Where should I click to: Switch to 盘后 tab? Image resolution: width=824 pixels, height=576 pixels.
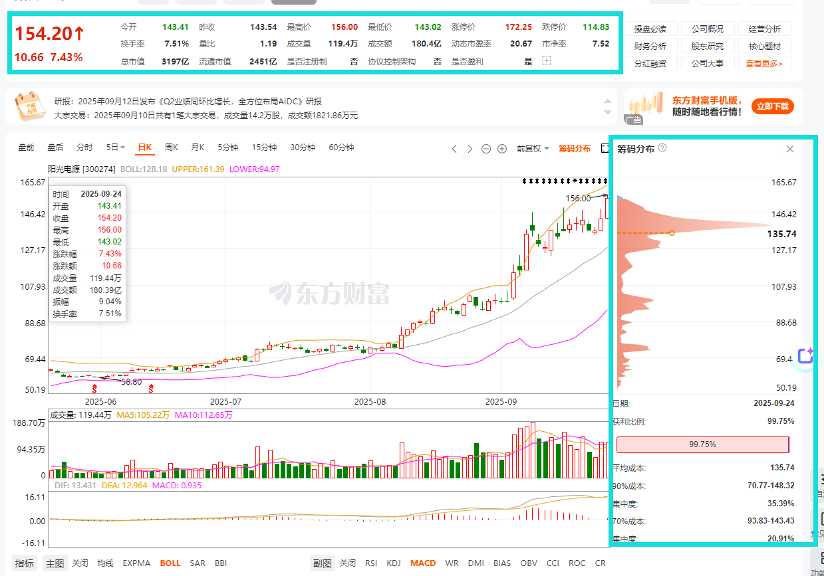[55, 147]
